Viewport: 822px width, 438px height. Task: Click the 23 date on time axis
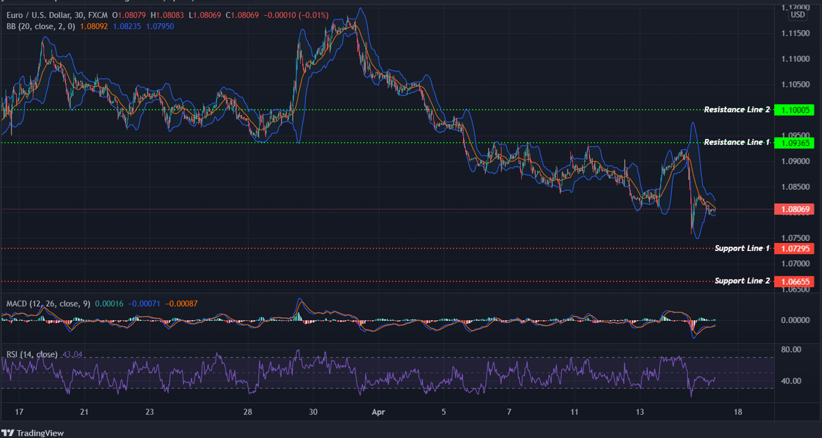coord(149,412)
